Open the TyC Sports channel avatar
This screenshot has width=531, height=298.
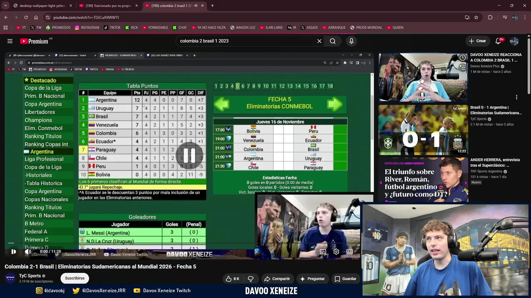click(x=10, y=278)
